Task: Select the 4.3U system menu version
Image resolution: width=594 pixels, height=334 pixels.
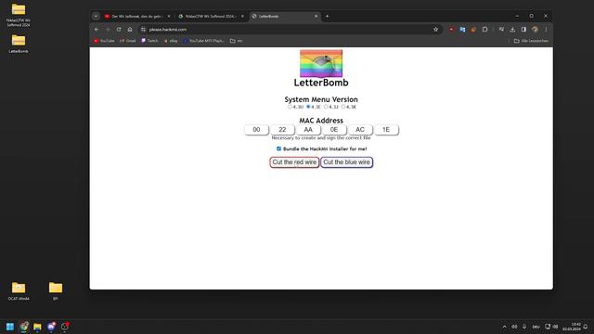Action: (290, 107)
